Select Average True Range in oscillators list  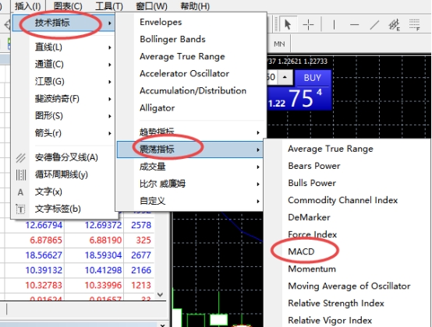click(331, 149)
